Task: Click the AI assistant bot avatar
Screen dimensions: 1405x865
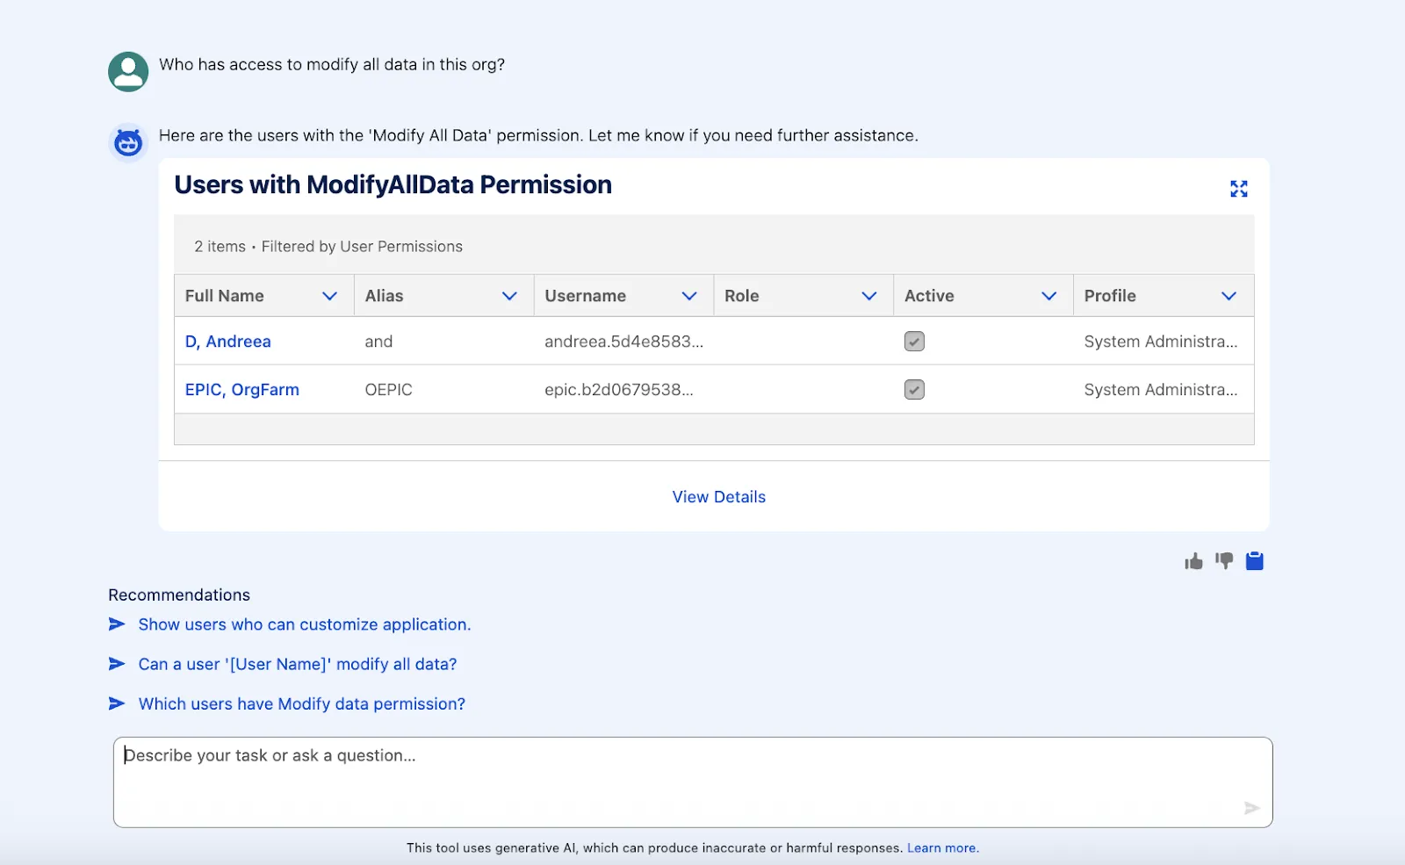Action: click(x=128, y=142)
